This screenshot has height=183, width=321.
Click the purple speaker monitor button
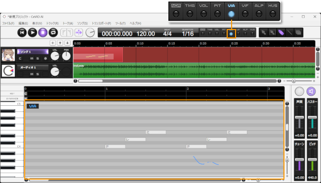tap(311, 91)
